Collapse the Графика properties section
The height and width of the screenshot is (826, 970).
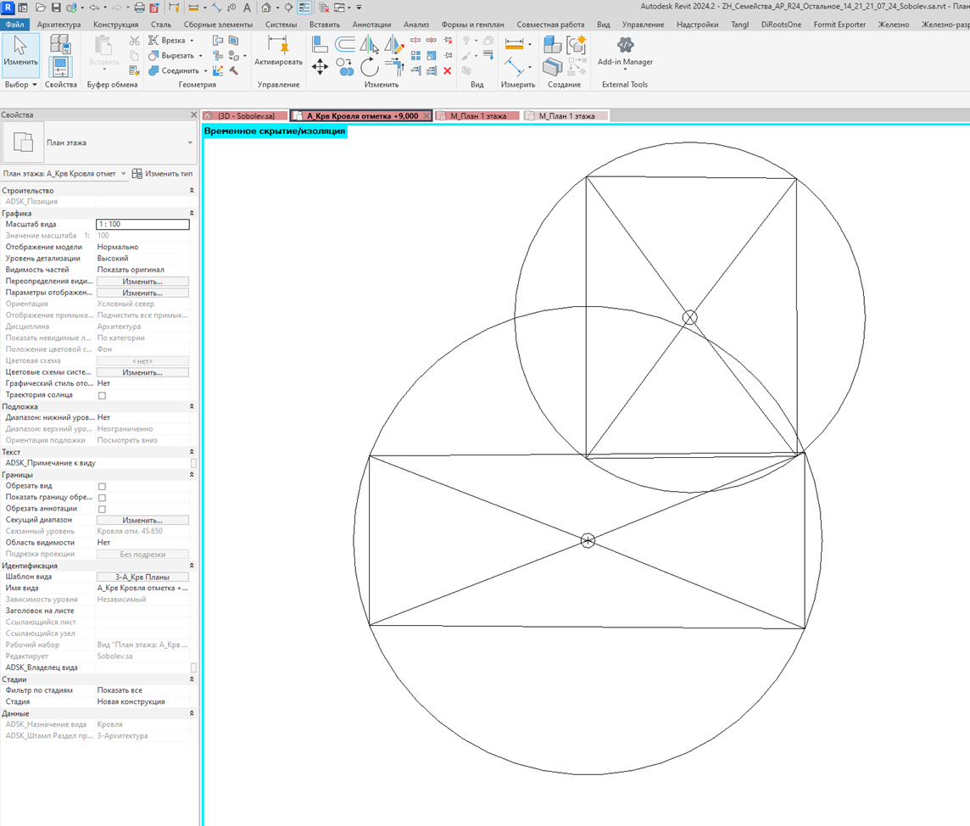click(x=192, y=214)
